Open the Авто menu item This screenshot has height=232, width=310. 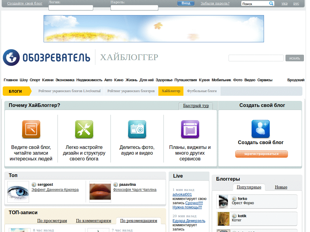pos(108,80)
